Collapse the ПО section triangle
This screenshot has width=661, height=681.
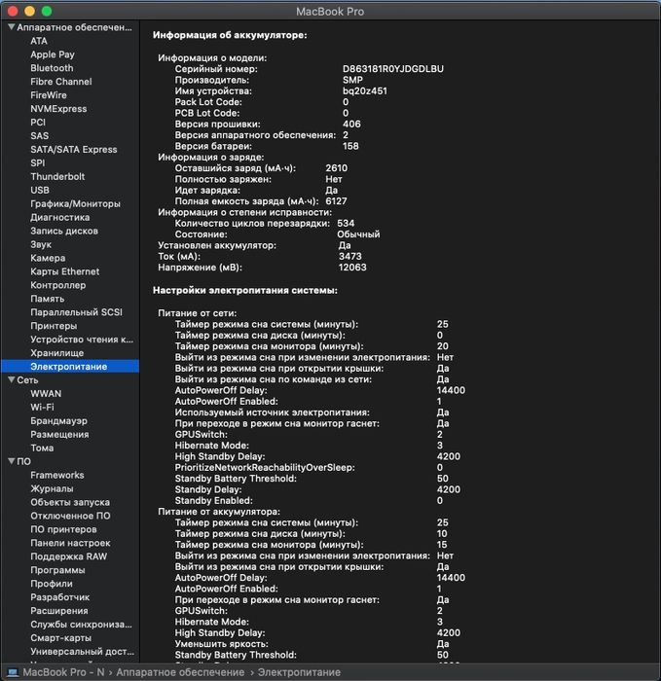click(10, 461)
